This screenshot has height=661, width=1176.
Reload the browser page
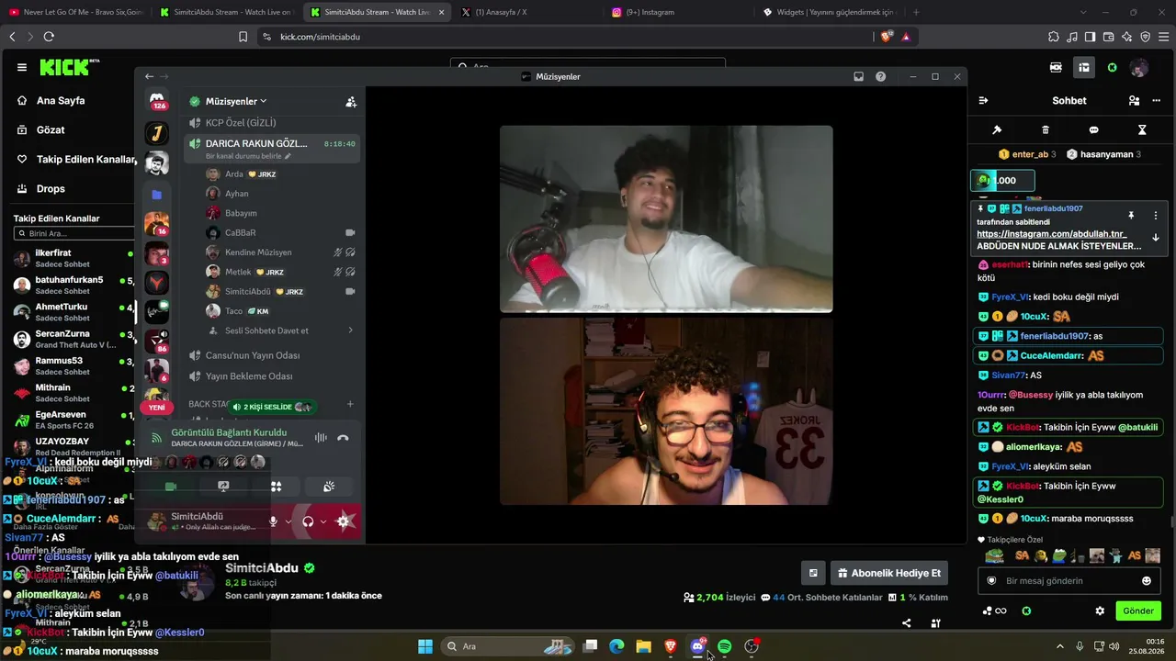49,37
